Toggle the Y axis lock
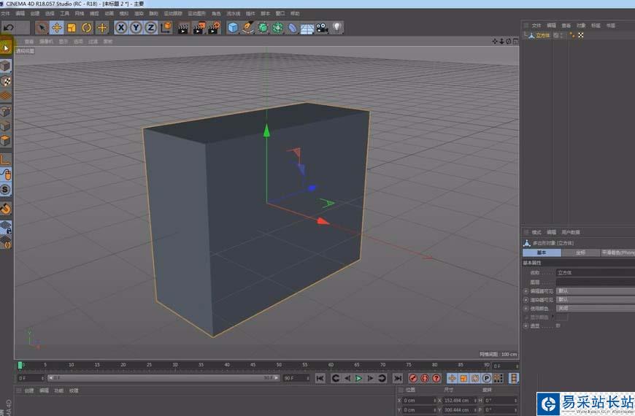This screenshot has width=635, height=416. coord(136,28)
